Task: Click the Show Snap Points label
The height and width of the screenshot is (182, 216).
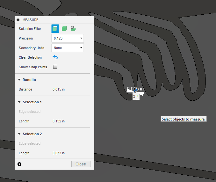Action: [33, 67]
